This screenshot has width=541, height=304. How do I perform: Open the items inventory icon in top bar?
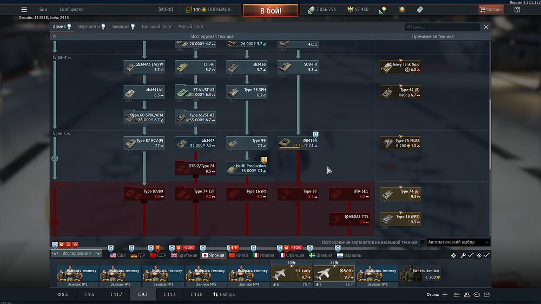(420, 10)
